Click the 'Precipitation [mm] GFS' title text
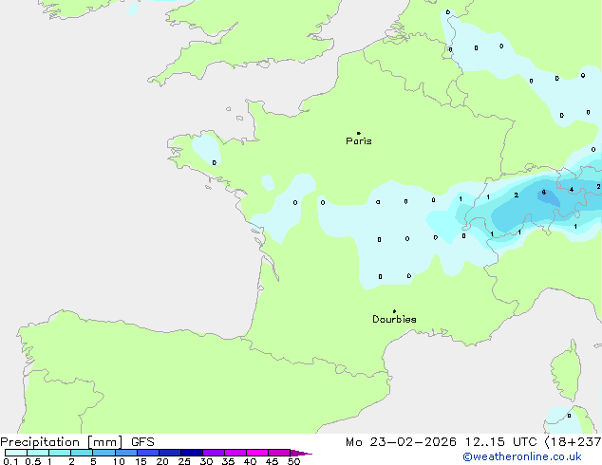The height and width of the screenshot is (465, 602). click(x=77, y=442)
